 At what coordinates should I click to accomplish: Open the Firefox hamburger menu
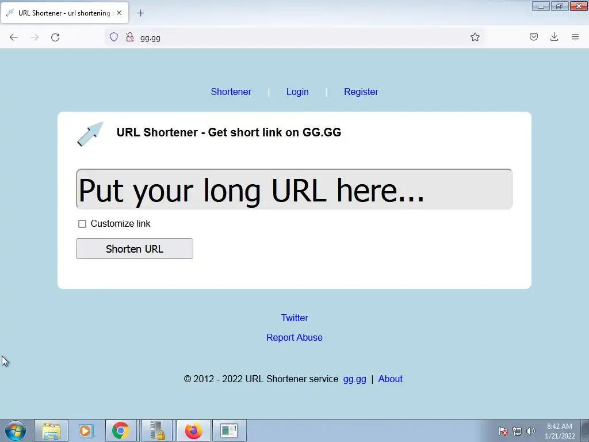[x=575, y=37]
